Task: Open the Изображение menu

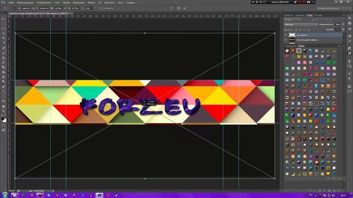Action: [44, 2]
